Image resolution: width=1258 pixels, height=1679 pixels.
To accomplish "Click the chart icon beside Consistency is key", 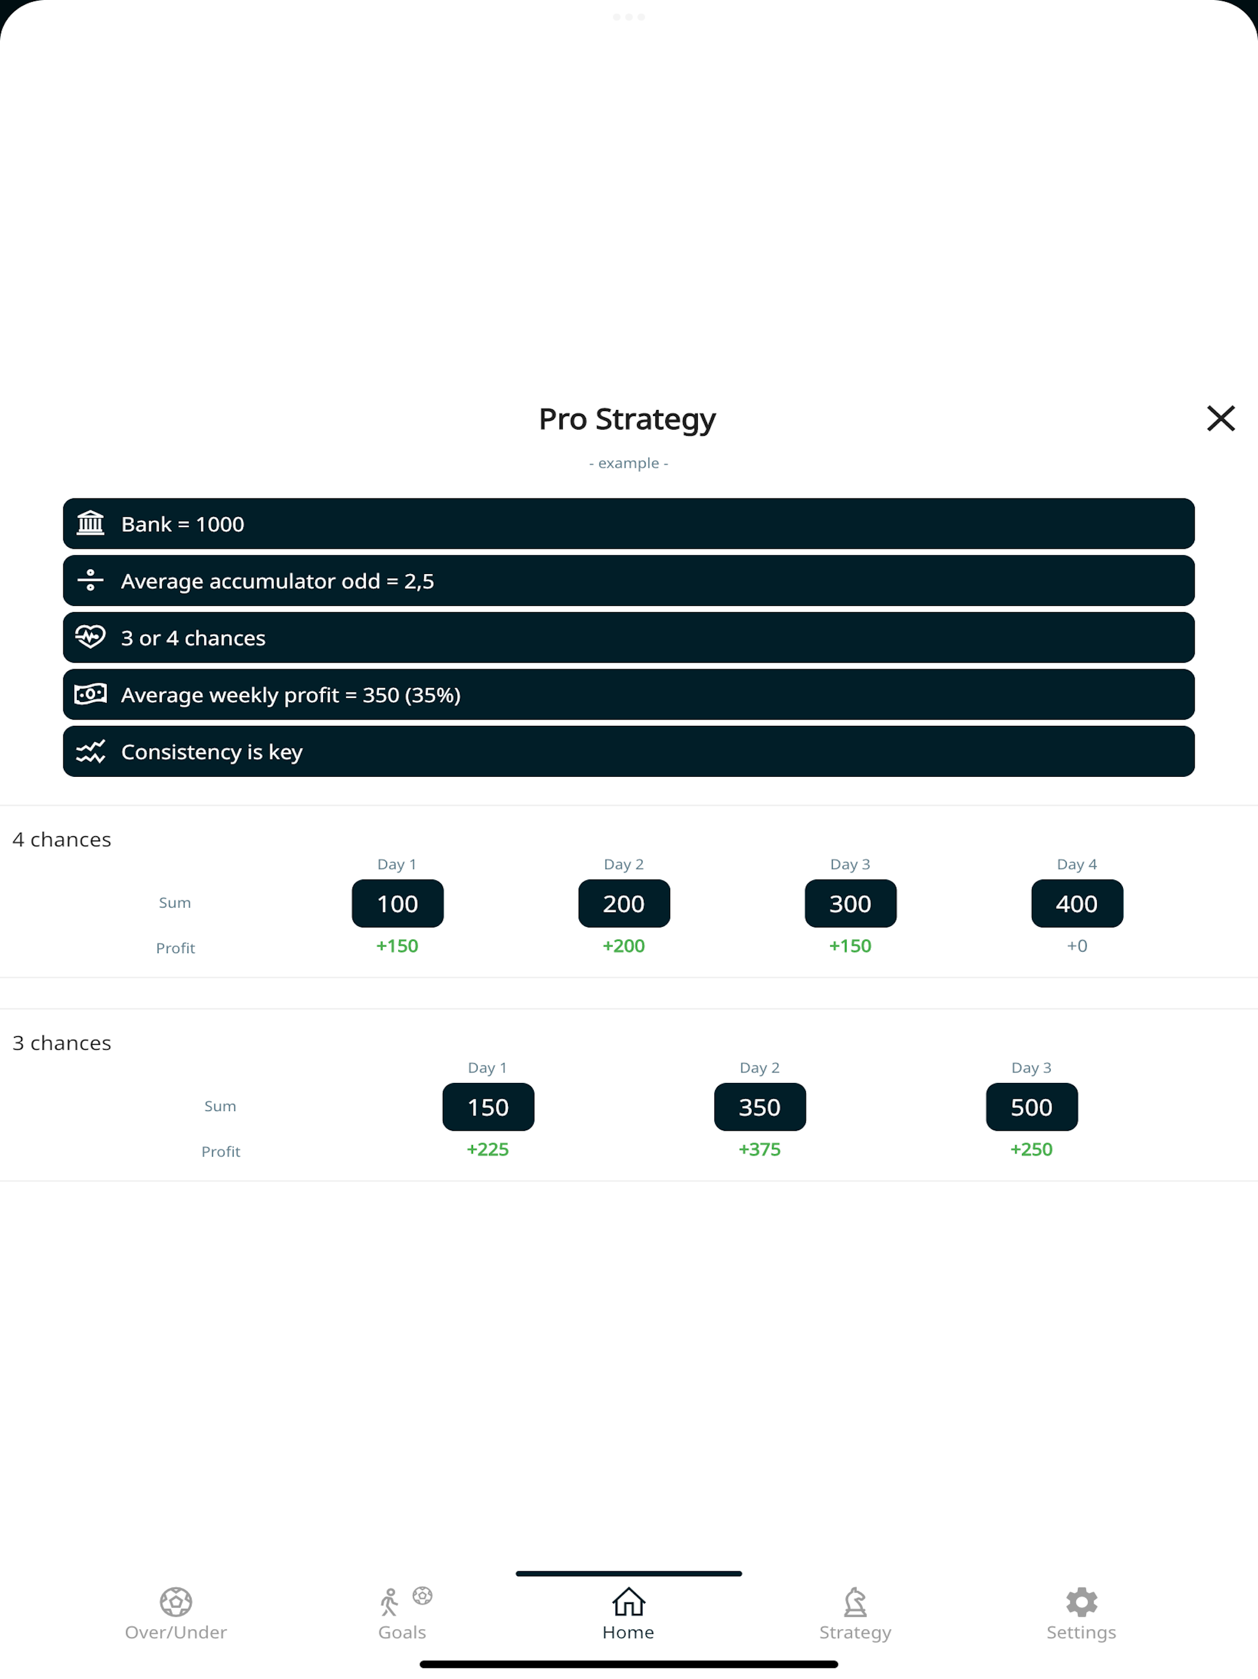I will pyautogui.click(x=90, y=752).
